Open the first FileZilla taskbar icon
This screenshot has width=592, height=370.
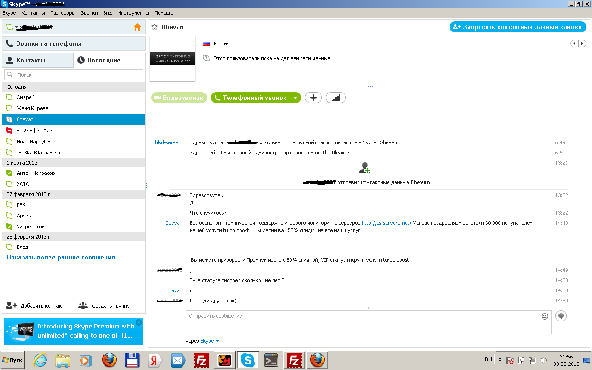(201, 360)
